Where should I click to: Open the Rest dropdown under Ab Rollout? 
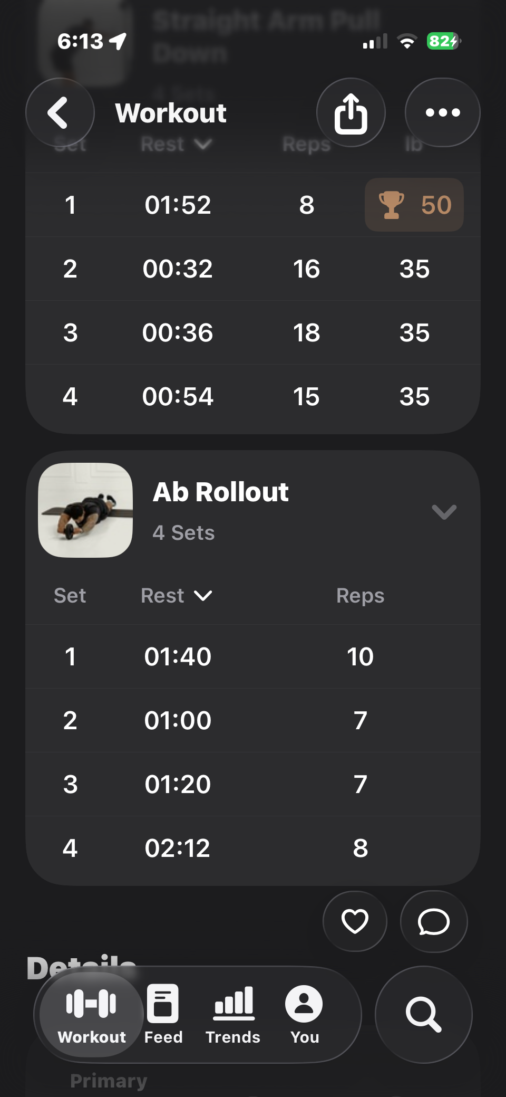(x=177, y=596)
